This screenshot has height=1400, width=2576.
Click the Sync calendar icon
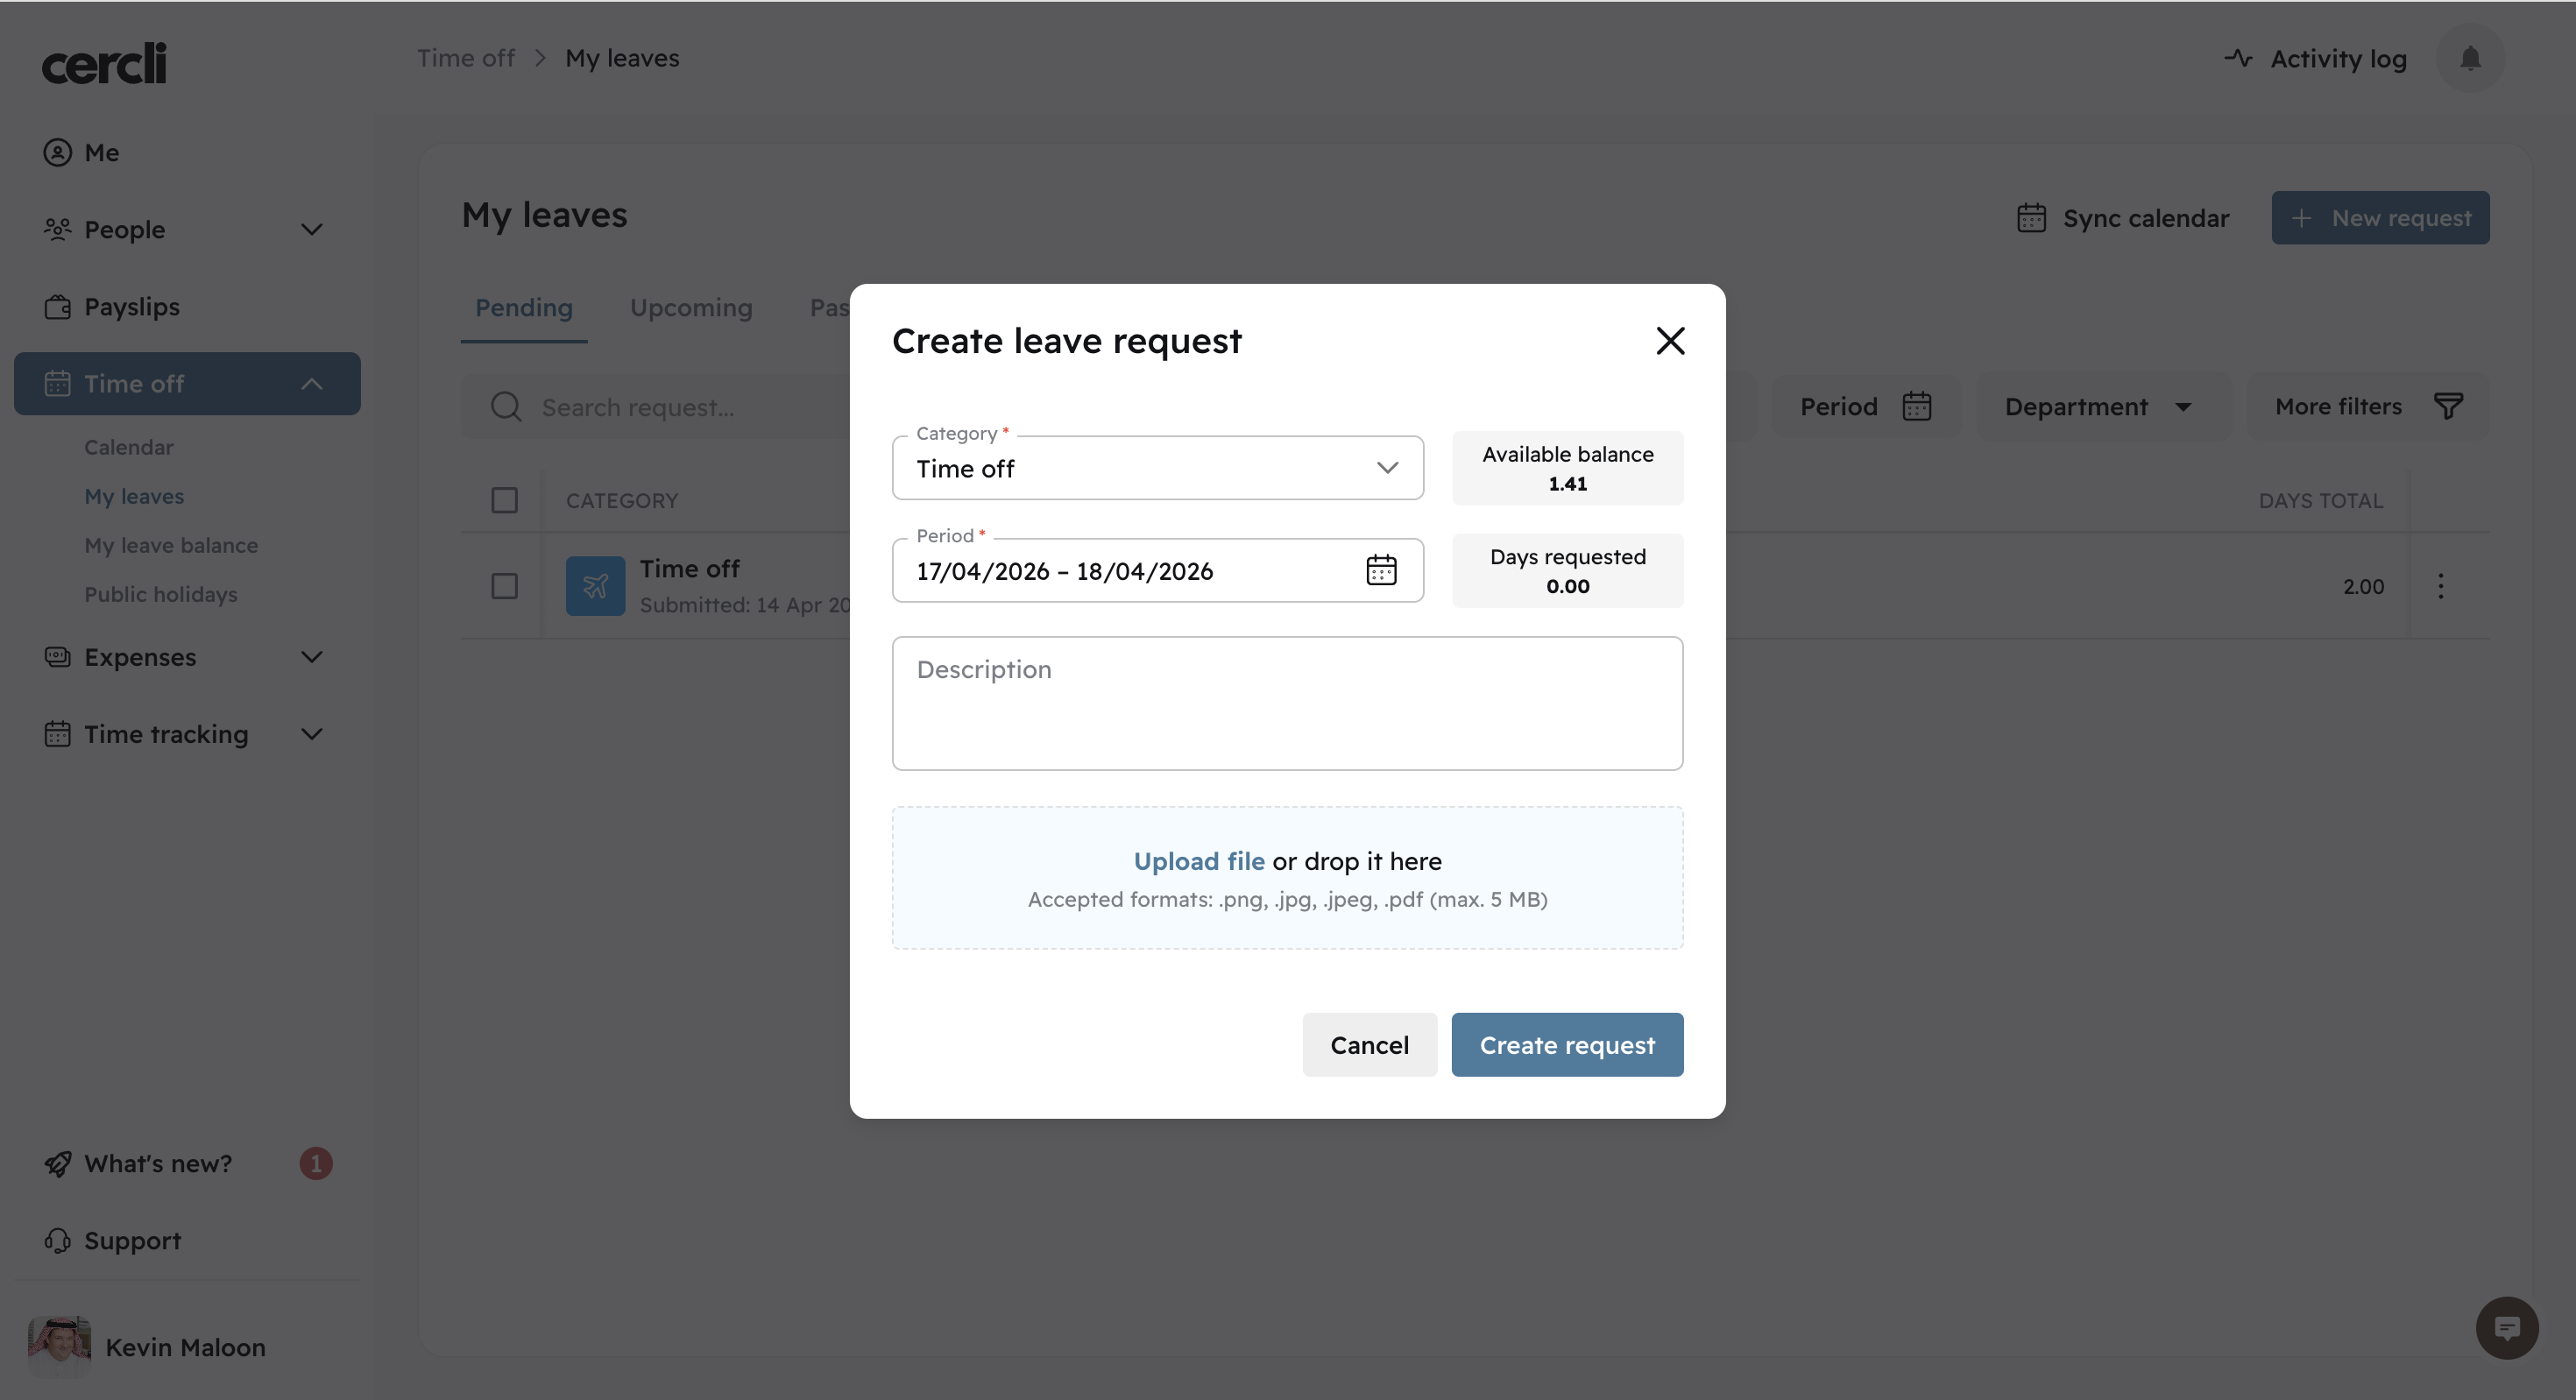click(x=2031, y=218)
